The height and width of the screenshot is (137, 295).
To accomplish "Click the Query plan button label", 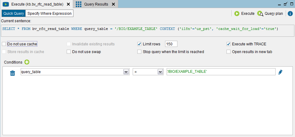I will coord(274,14).
